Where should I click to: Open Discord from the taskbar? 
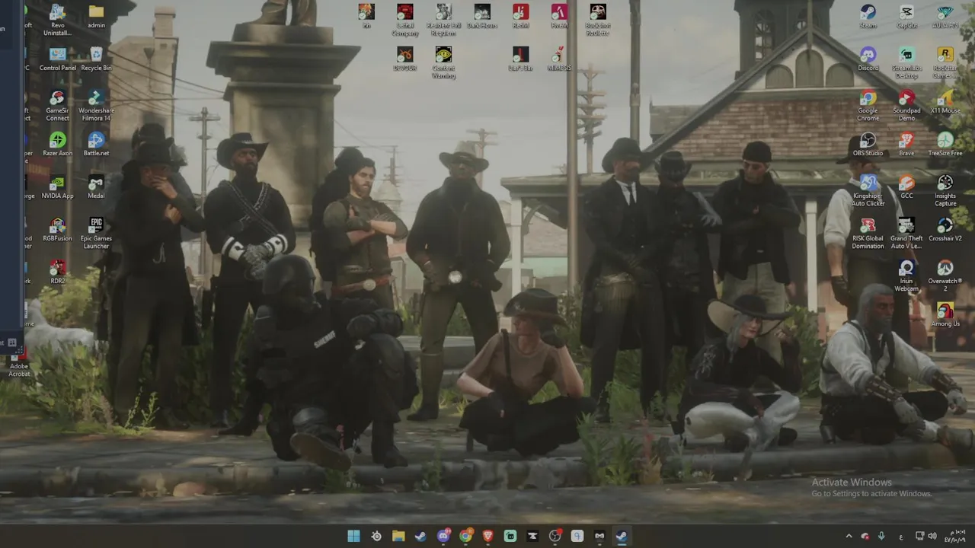[x=443, y=536]
